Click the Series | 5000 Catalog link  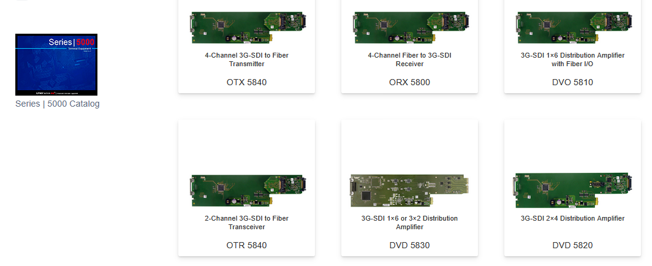[x=58, y=104]
